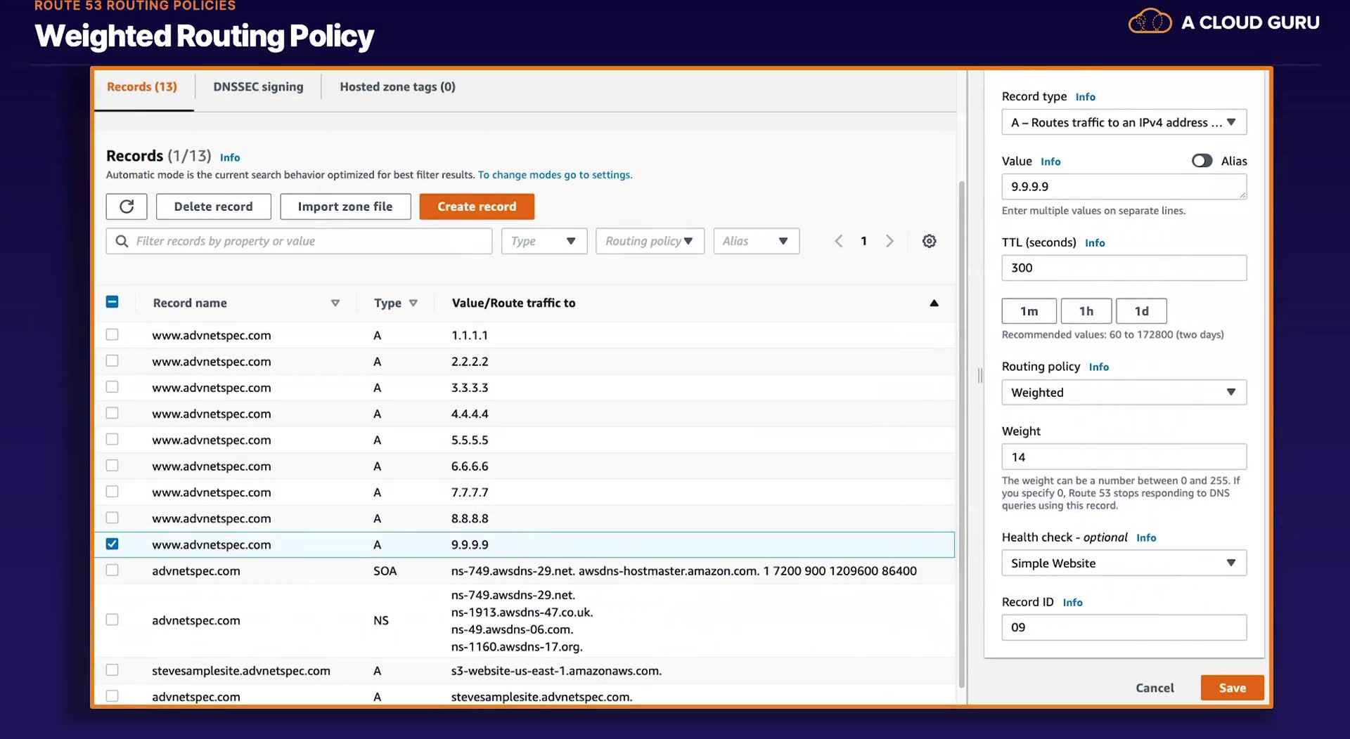This screenshot has width=1350, height=739.
Task: Open the Record type dropdown
Action: pos(1124,122)
